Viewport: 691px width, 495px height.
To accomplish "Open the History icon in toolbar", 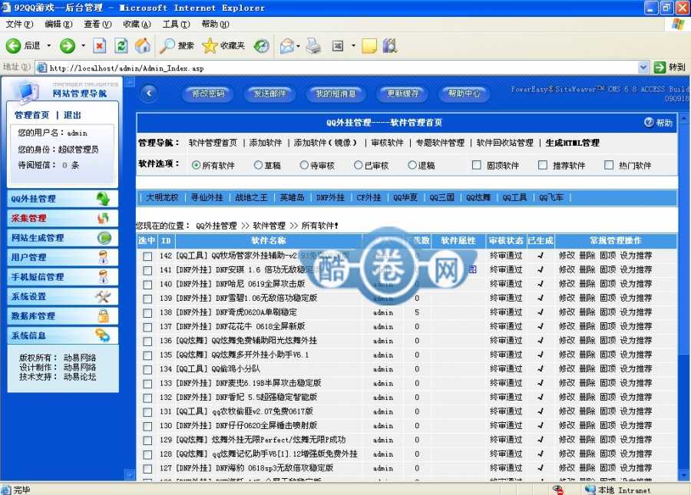I will click(262, 46).
